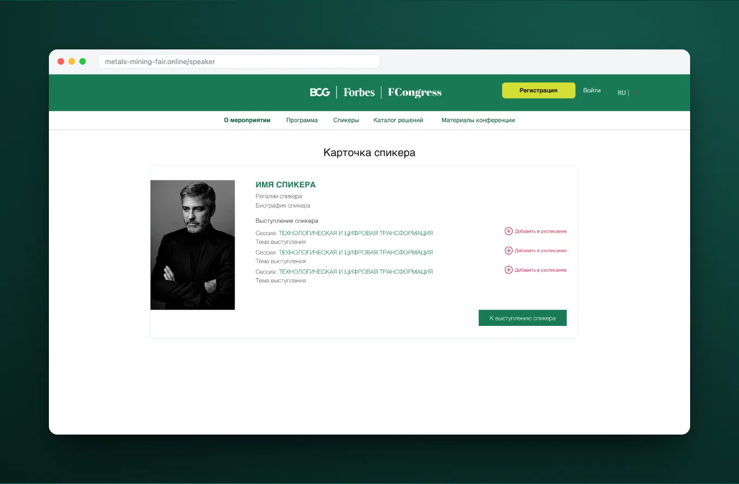The image size is (739, 484).
Task: Click the speaker's black-and-white photo
Action: tap(192, 245)
